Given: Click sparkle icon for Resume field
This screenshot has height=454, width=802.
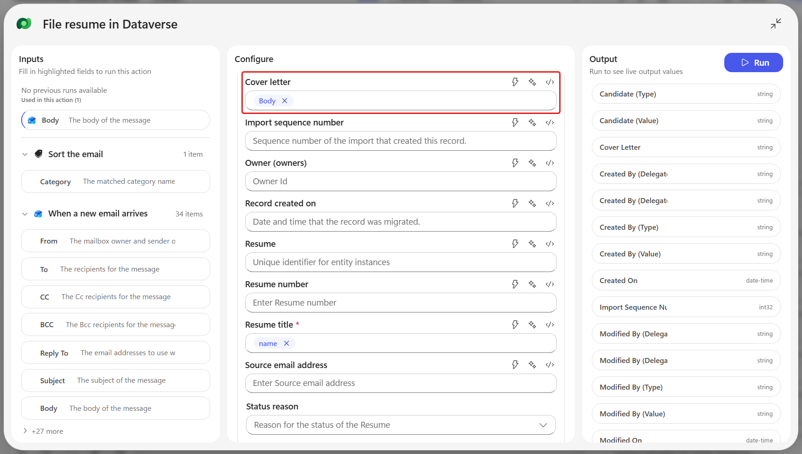Looking at the screenshot, I should pos(532,244).
